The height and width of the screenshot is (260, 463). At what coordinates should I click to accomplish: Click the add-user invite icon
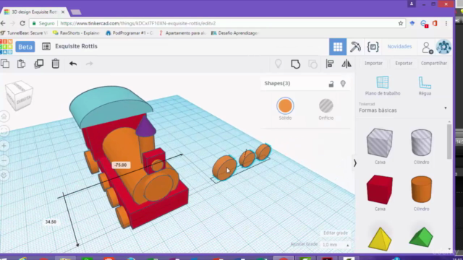427,47
